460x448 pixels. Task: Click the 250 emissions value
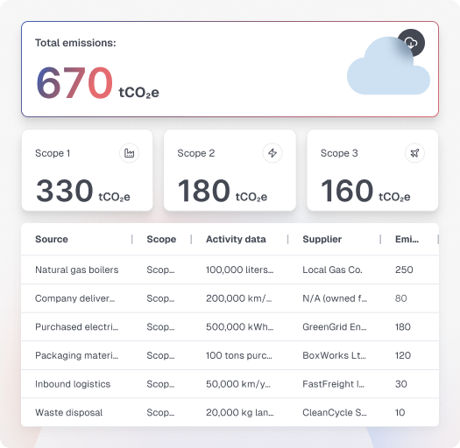coord(404,269)
